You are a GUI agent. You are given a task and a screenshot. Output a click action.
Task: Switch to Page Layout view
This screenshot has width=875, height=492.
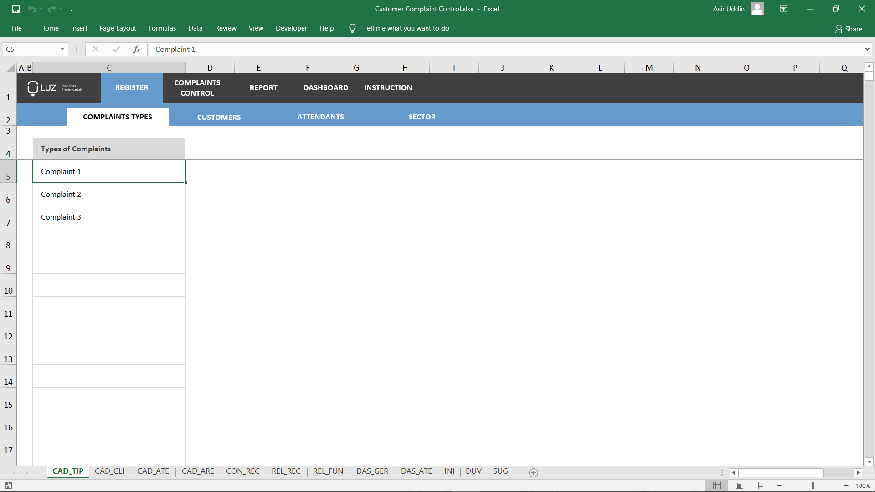tap(739, 486)
